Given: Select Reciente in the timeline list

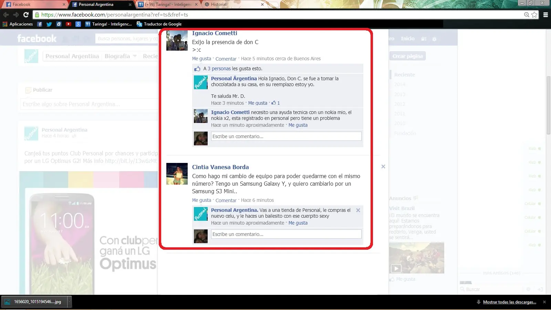Looking at the screenshot, I should (404, 75).
